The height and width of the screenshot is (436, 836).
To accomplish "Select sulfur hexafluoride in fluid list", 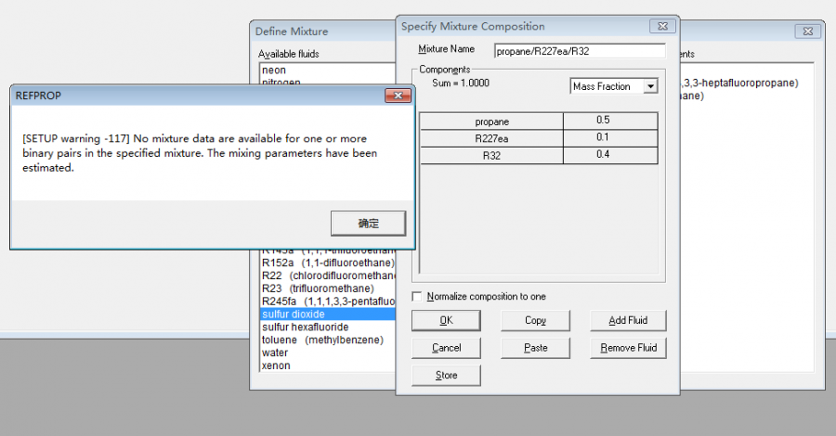I will pos(327,327).
